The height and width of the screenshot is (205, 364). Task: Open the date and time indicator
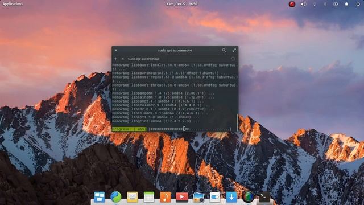point(182,4)
